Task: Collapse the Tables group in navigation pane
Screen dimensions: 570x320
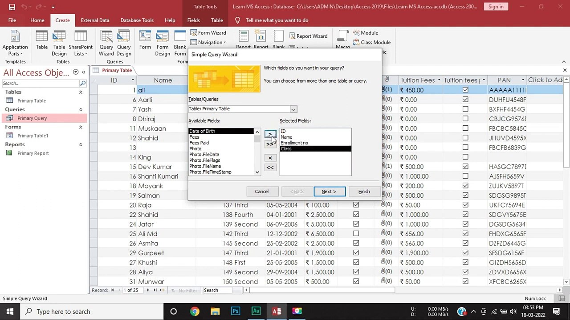Action: [x=81, y=92]
